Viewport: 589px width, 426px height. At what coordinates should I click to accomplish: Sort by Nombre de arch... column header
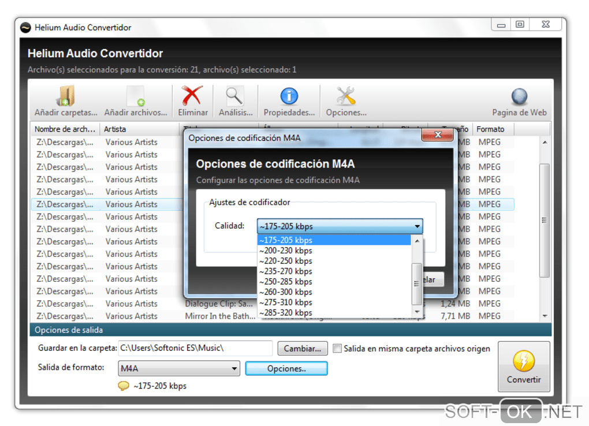(x=65, y=129)
